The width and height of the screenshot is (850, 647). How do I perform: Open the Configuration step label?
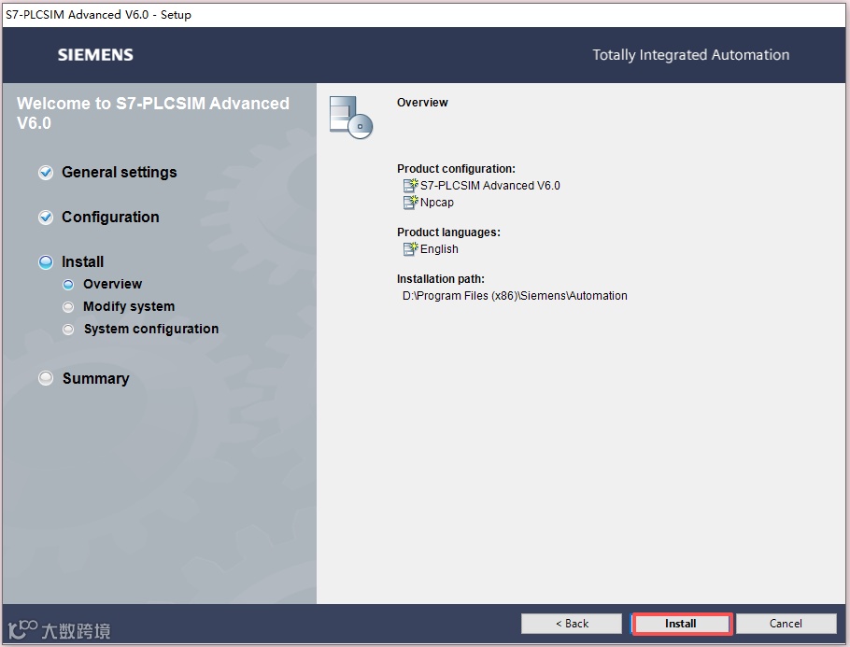click(x=110, y=218)
